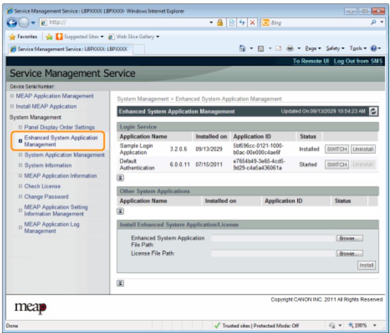Open MEAP Application Management link
Viewport: 390px width, 333px height.
click(55, 96)
